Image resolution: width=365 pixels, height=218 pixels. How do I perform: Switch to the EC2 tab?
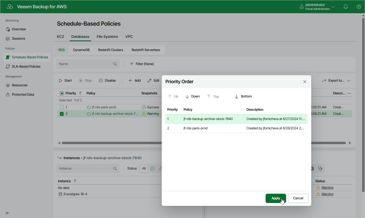point(60,37)
